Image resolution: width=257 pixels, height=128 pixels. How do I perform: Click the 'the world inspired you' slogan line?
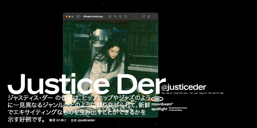tap(192, 93)
